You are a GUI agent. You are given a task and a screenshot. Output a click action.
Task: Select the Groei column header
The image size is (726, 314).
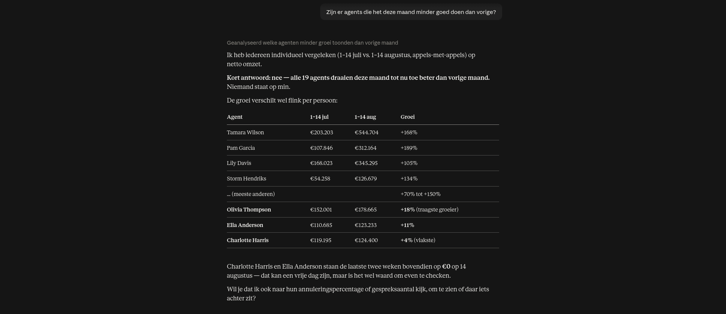(x=408, y=117)
